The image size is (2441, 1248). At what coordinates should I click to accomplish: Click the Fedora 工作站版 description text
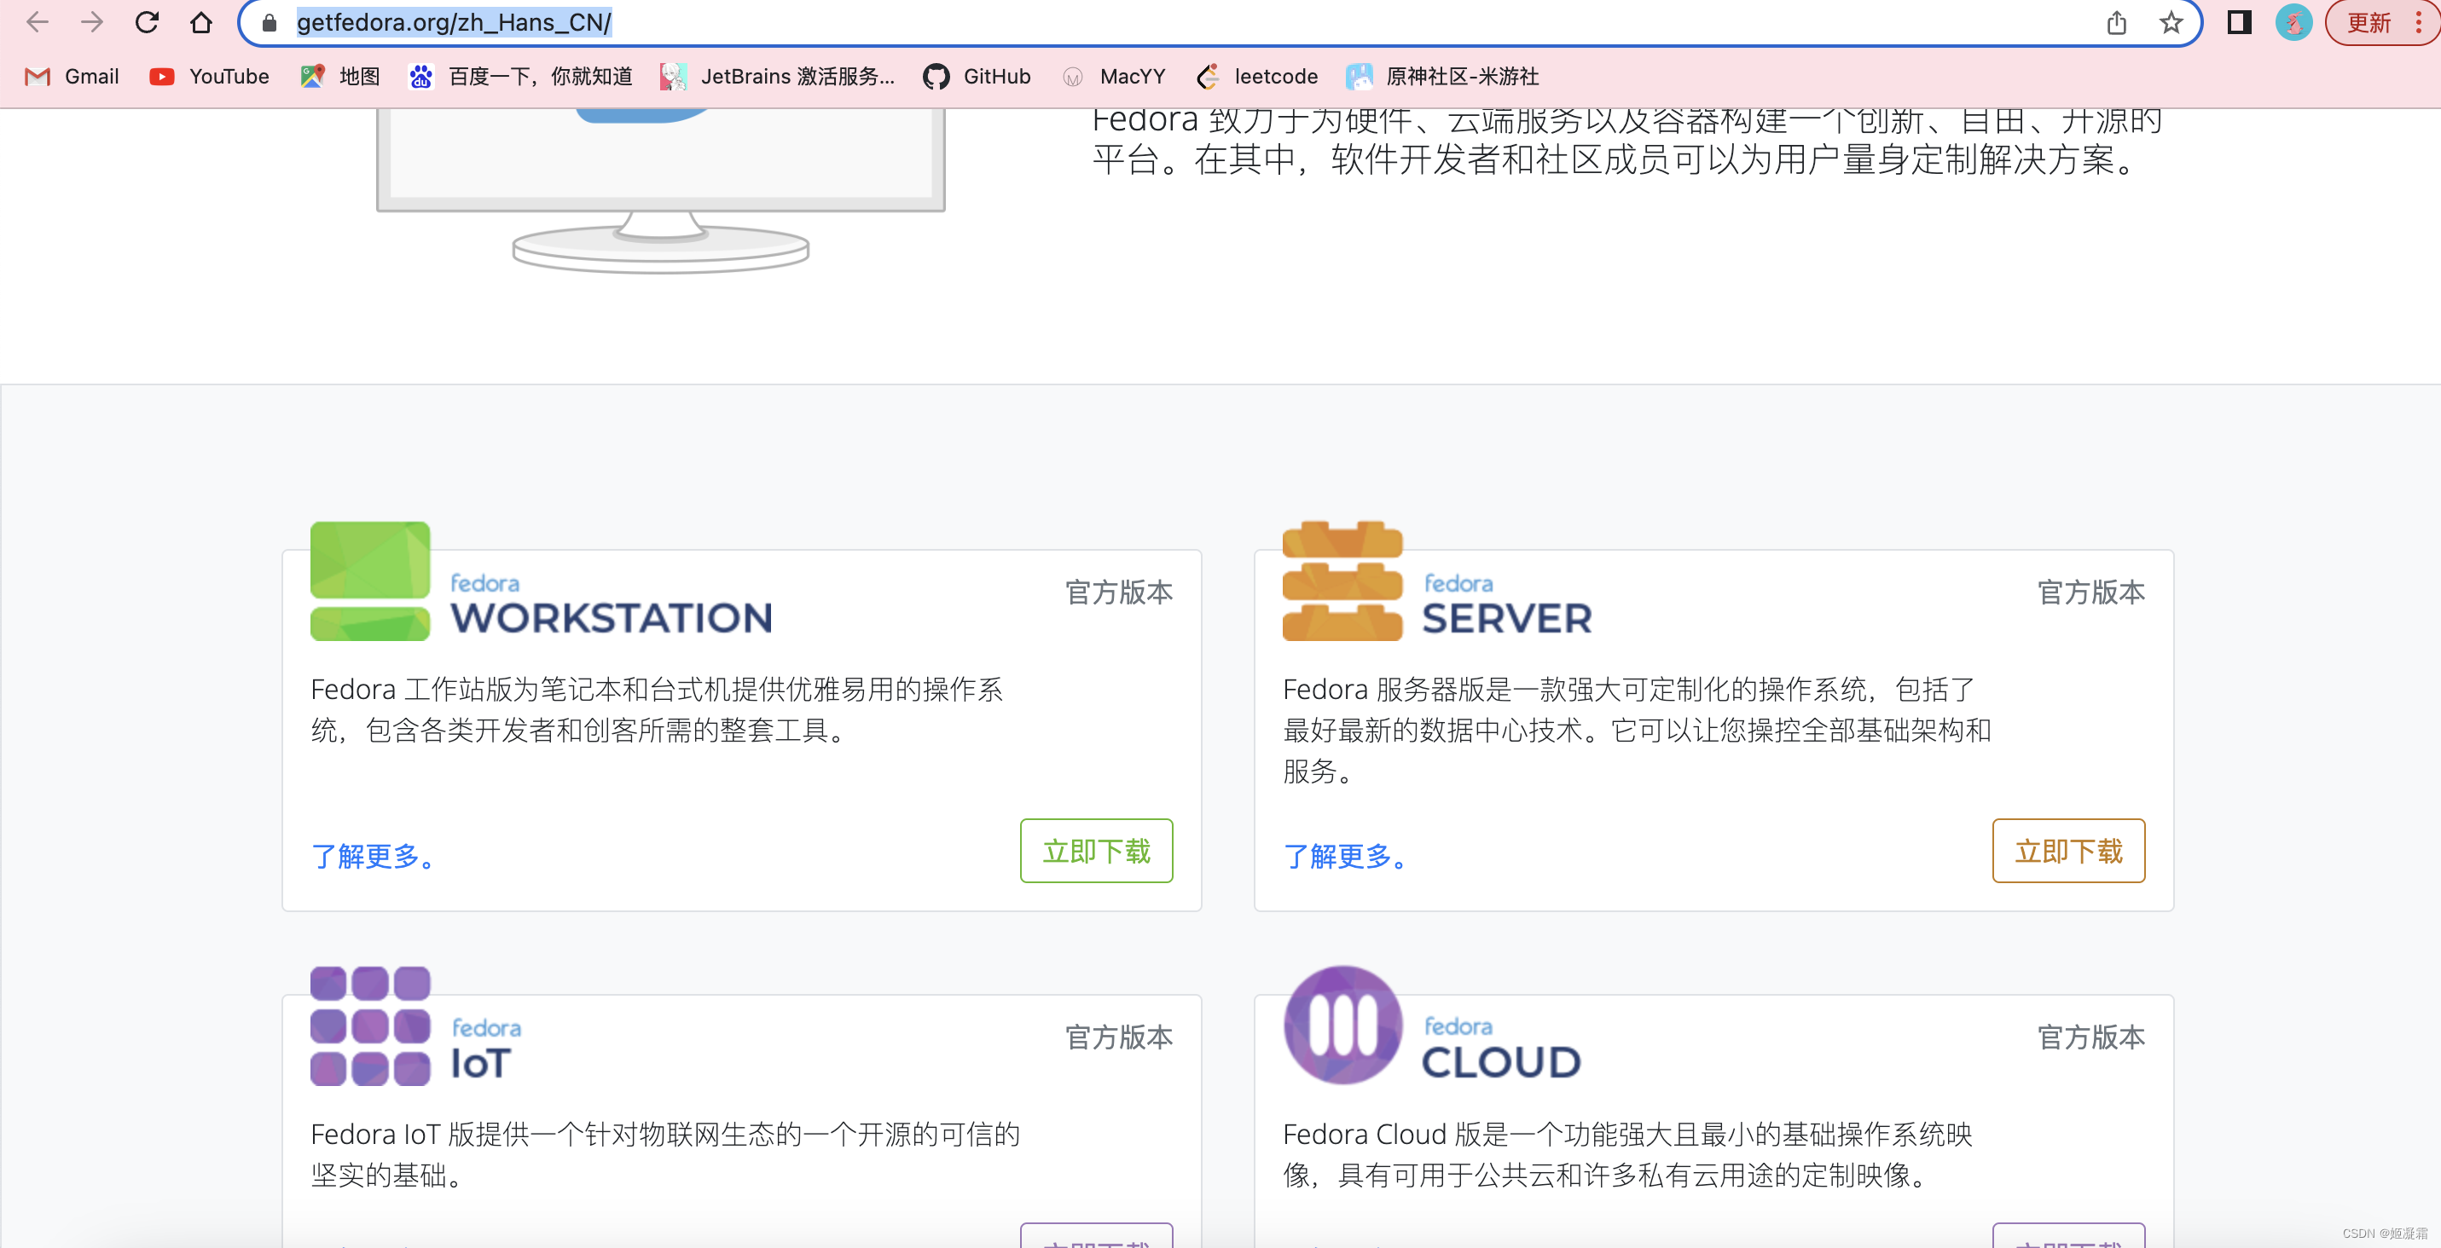click(657, 709)
